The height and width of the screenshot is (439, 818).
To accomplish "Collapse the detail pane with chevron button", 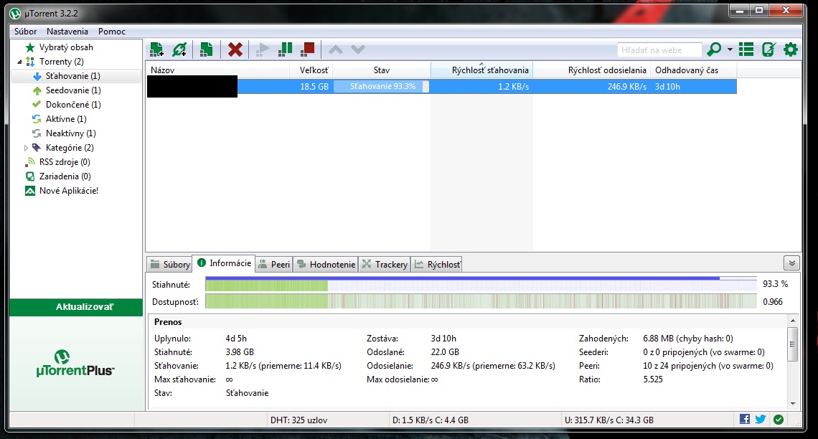I will [x=792, y=263].
